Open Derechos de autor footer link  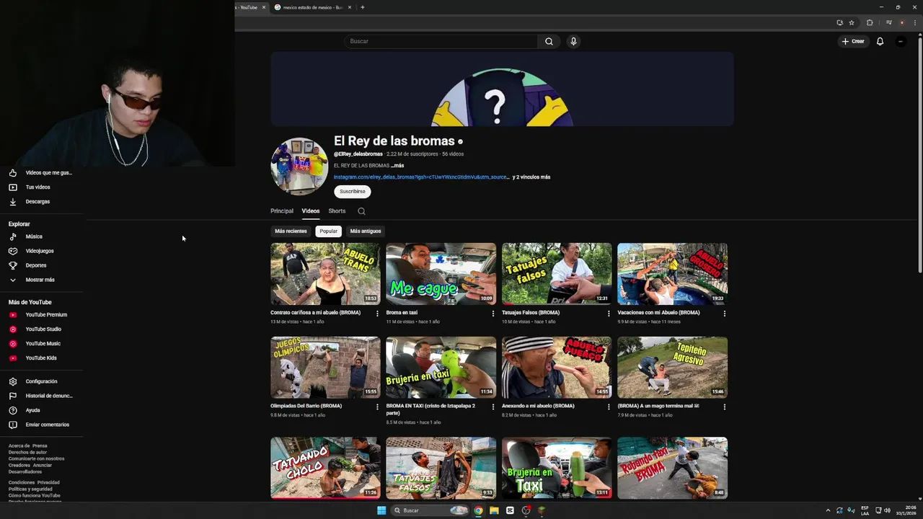27,452
